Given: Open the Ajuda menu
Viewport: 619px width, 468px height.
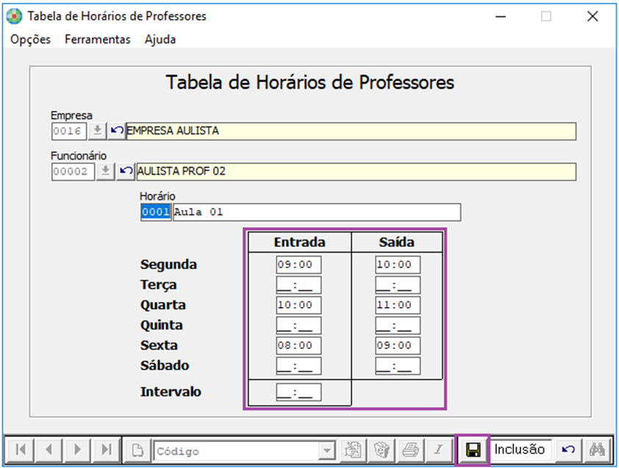Looking at the screenshot, I should coord(160,40).
